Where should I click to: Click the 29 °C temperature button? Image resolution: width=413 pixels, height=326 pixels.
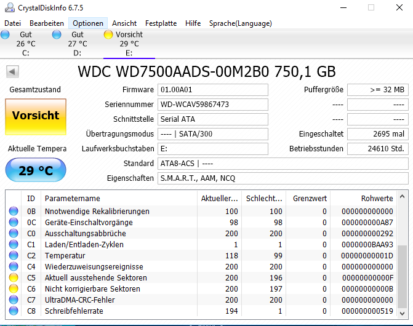coord(36,170)
